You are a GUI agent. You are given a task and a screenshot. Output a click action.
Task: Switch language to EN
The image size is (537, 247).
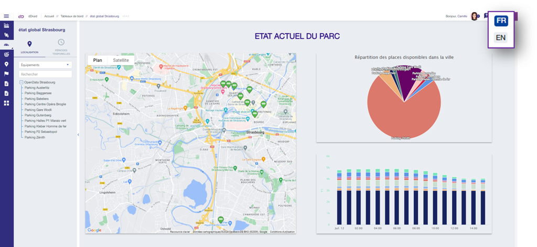coord(501,38)
